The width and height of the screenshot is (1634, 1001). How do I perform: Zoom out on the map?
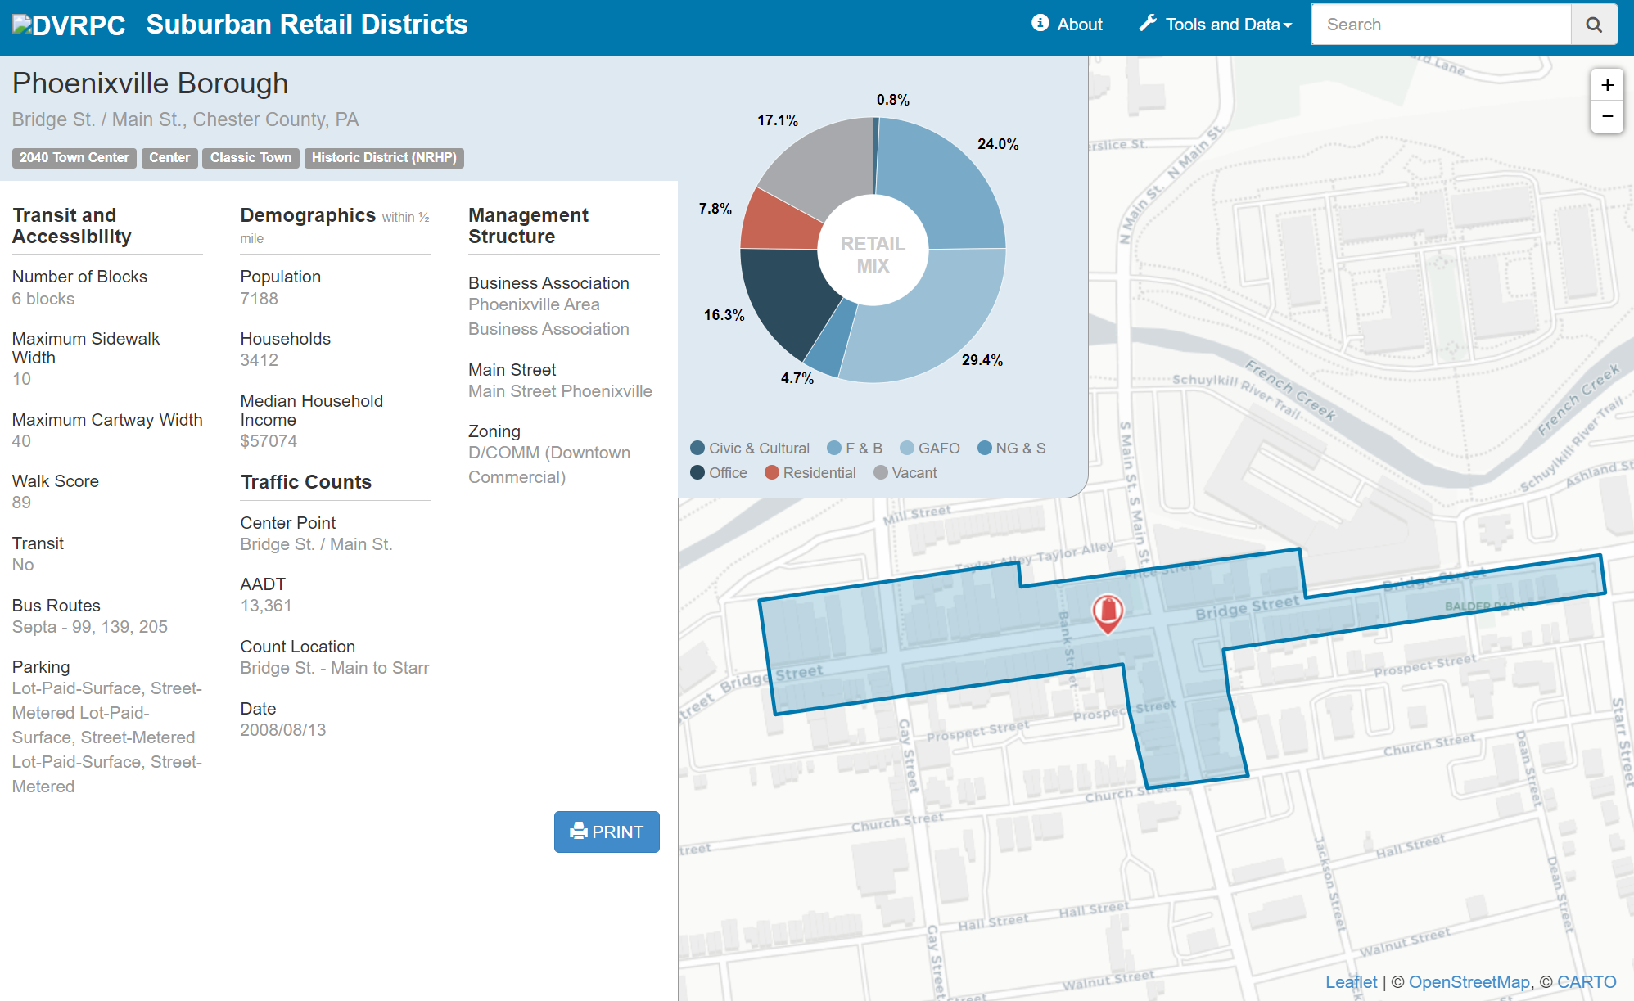(x=1607, y=117)
